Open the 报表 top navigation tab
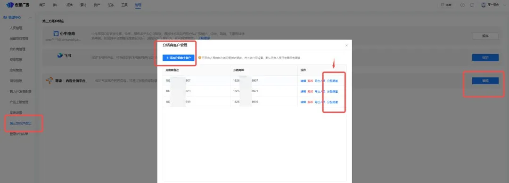Image resolution: width=509 pixels, height=183 pixels. click(69, 5)
